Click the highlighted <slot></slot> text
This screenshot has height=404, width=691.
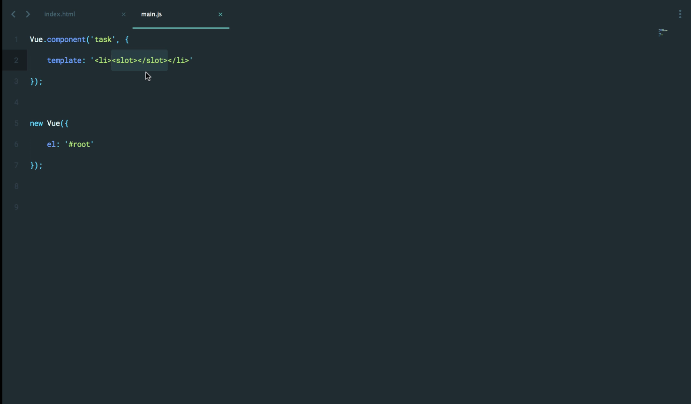click(x=139, y=60)
